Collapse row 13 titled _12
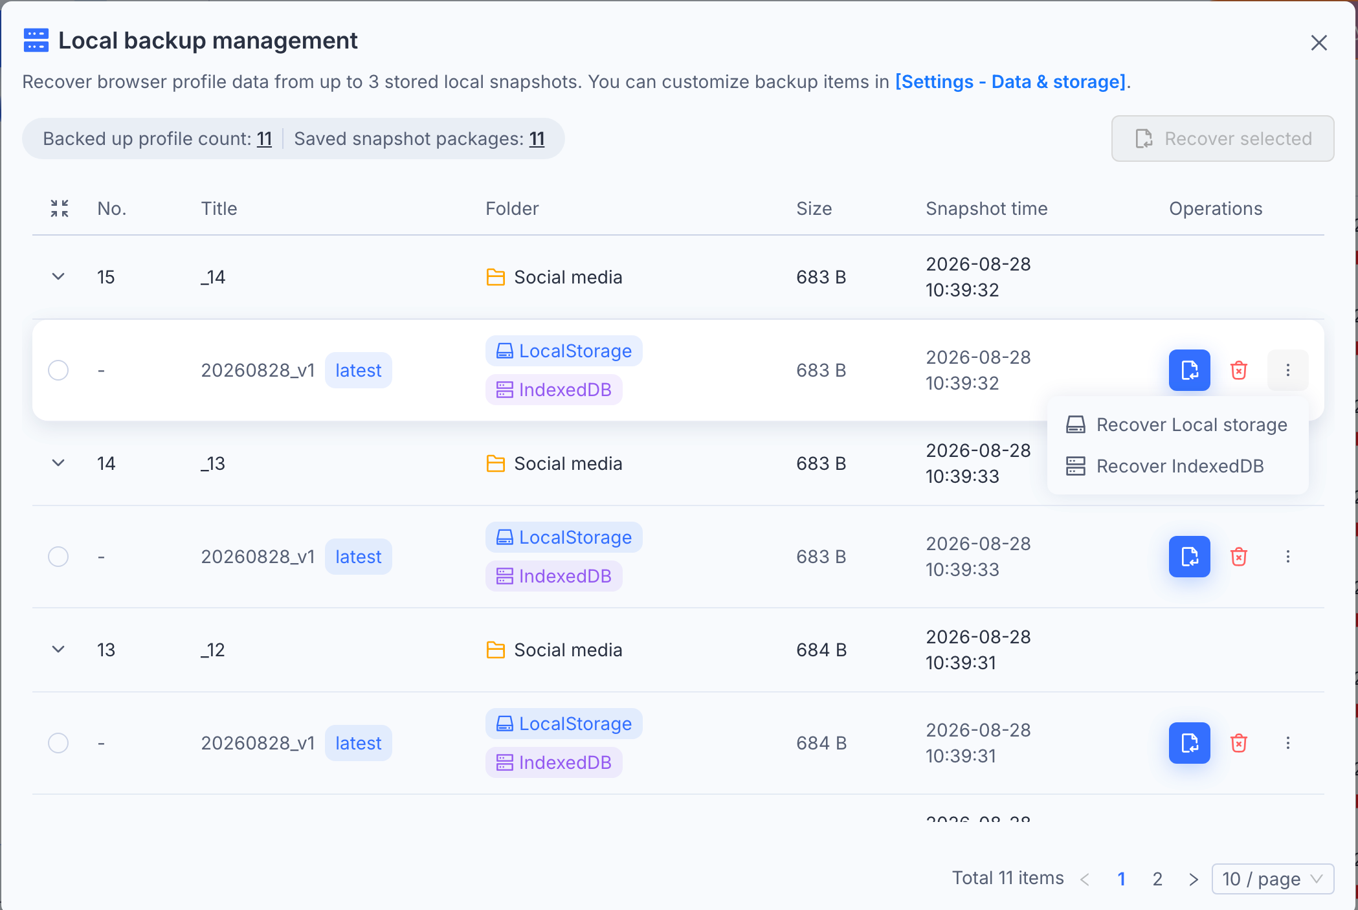The image size is (1358, 910). point(58,650)
